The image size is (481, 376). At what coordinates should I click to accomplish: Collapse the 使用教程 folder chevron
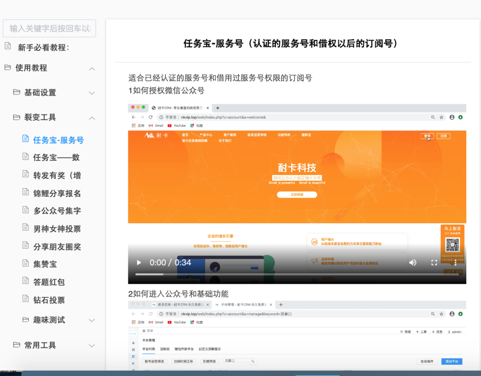point(92,69)
